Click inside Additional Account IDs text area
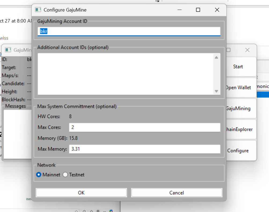The image size is (269, 212). [x=126, y=74]
